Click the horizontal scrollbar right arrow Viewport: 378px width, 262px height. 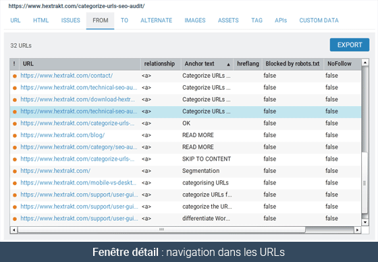[x=357, y=230]
